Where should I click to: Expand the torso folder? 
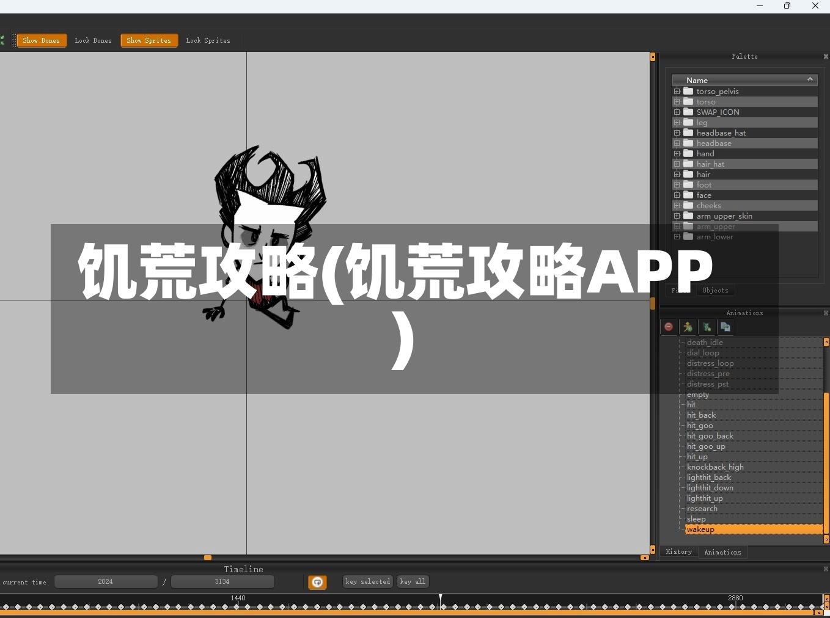(x=677, y=102)
